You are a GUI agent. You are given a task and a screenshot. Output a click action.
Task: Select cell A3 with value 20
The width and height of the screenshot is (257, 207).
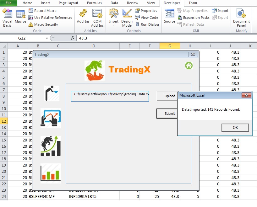click(x=18, y=65)
